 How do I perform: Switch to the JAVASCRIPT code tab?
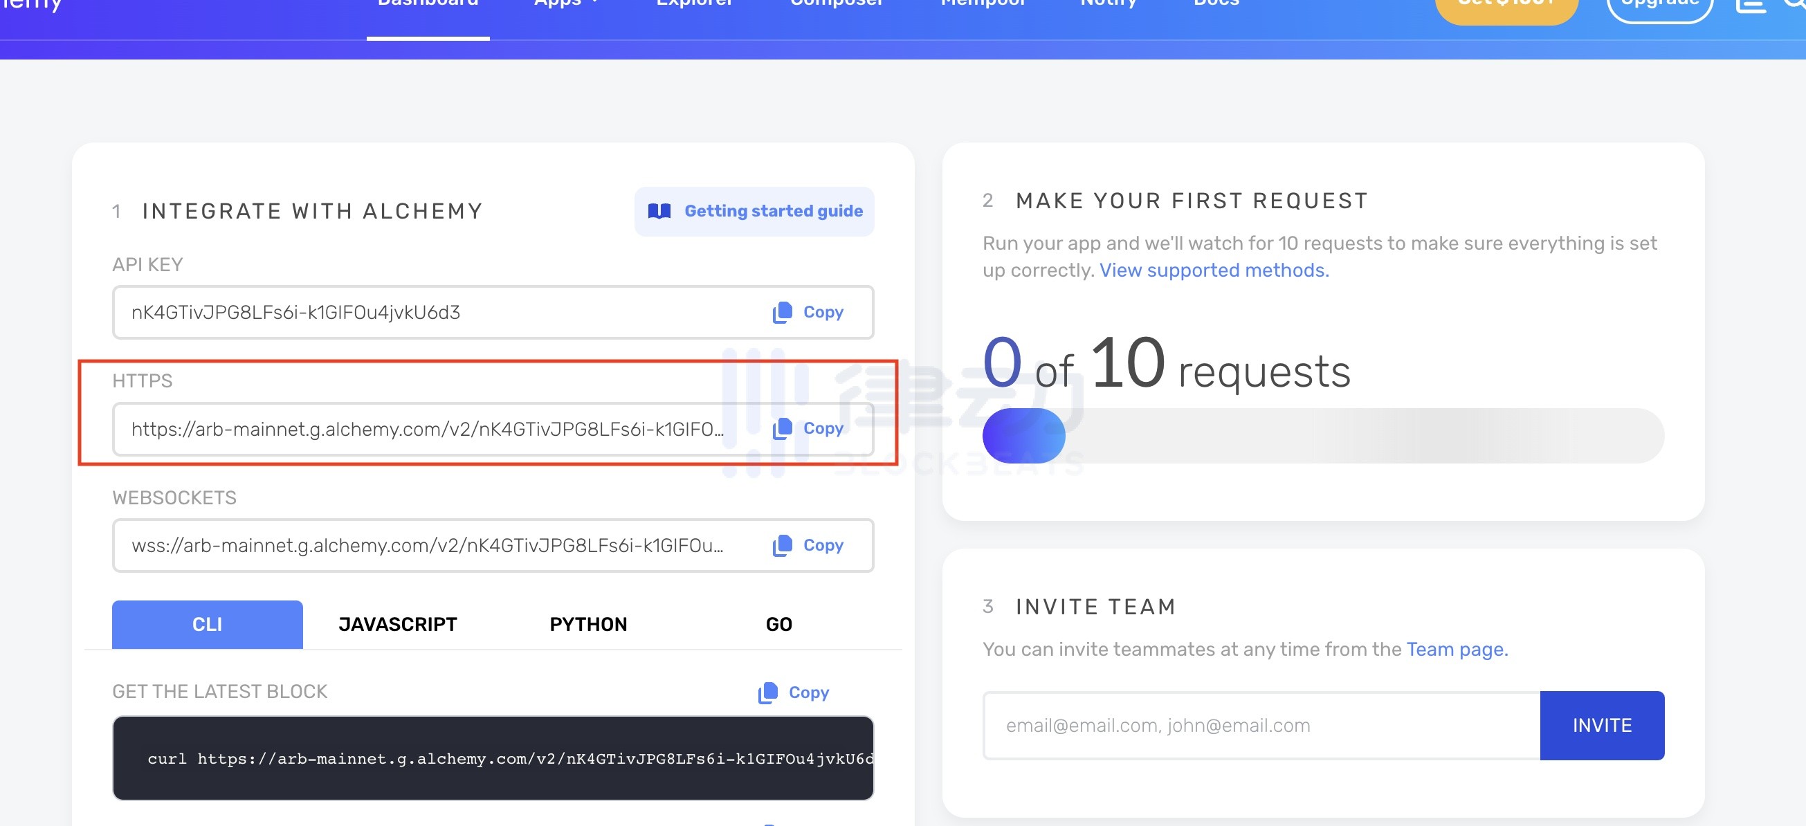pos(397,624)
